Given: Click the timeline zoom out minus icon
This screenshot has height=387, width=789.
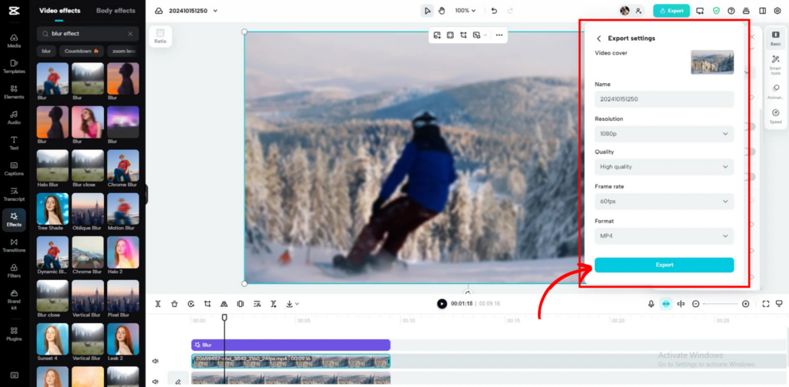Looking at the screenshot, I should coord(696,304).
